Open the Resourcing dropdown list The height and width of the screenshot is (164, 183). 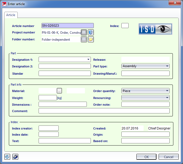pyautogui.click(x=167, y=98)
